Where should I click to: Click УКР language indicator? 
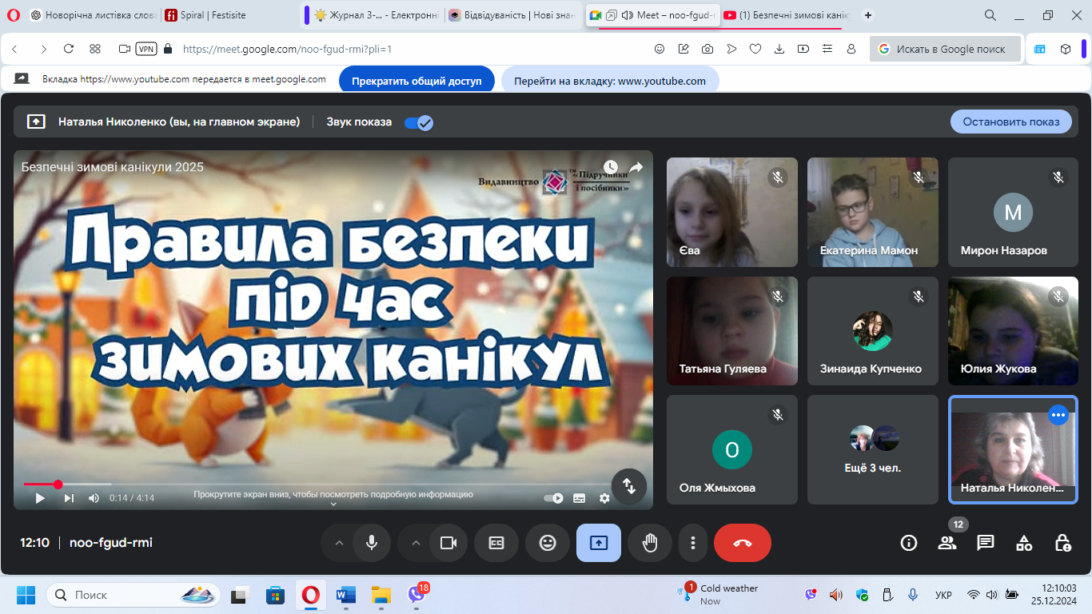coord(943,596)
